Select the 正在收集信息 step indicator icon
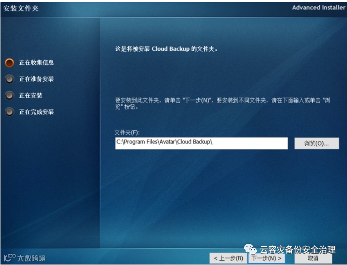This screenshot has height=265, width=347. (x=9, y=62)
